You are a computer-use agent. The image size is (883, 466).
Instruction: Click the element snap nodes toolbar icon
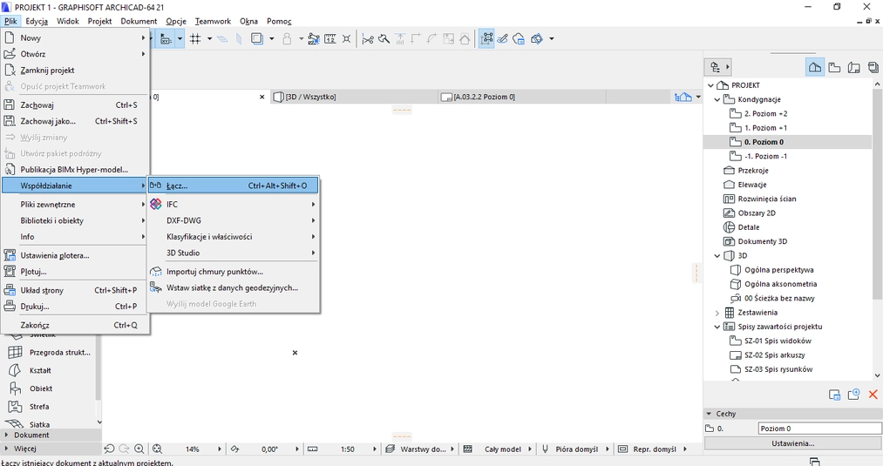click(314, 39)
